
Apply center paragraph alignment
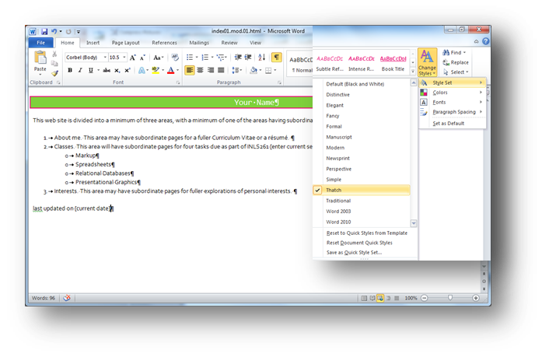pyautogui.click(x=201, y=70)
